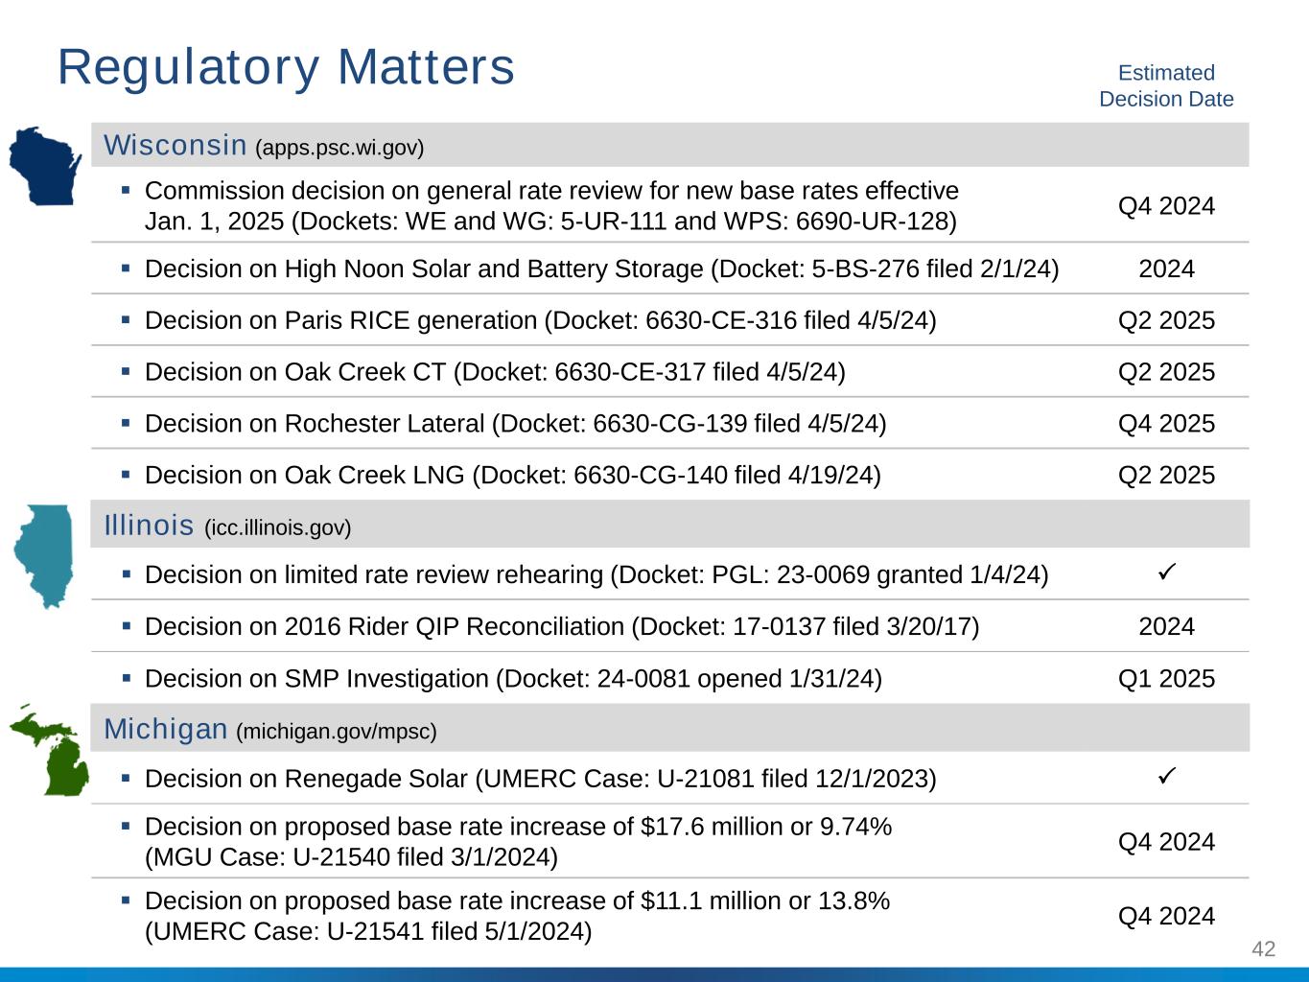The image size is (1309, 982).
Task: Select the Illinois section heading
Action: click(150, 526)
